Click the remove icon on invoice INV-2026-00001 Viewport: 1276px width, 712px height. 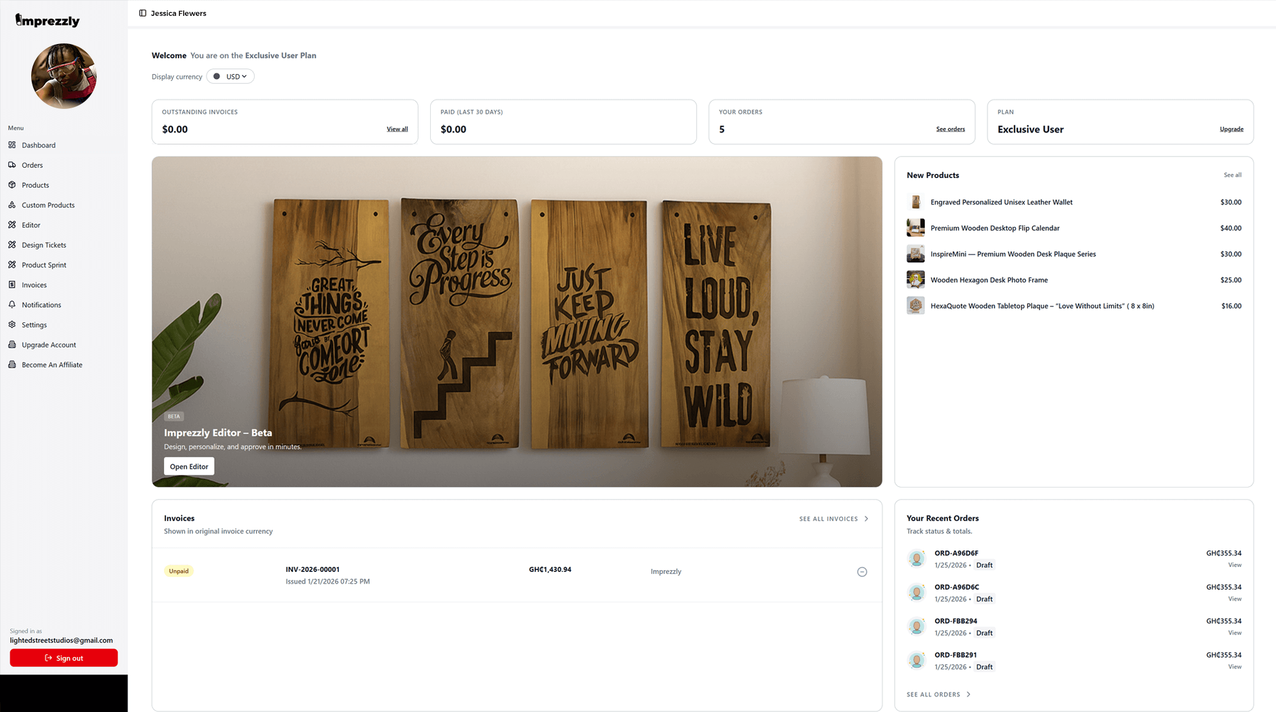click(x=862, y=571)
